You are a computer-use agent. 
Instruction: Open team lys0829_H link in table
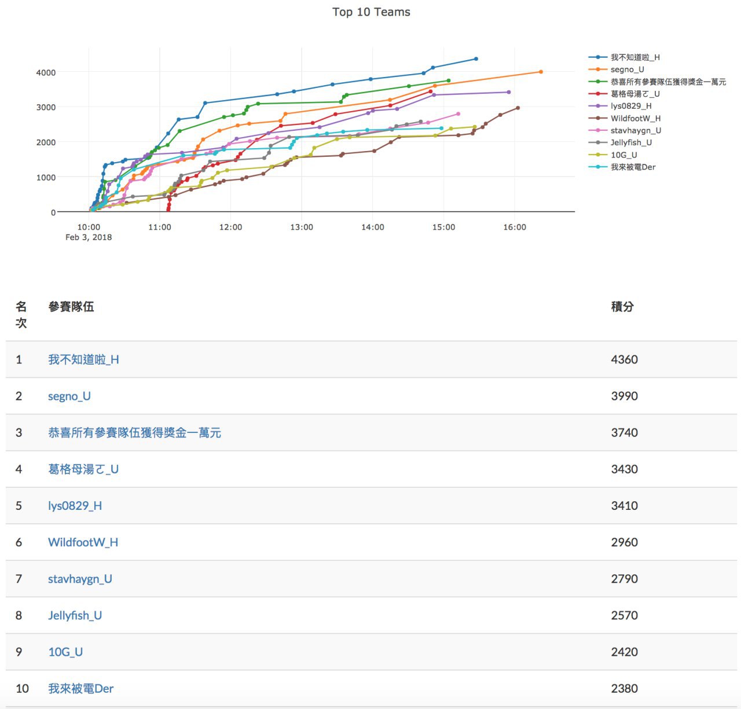tap(75, 505)
